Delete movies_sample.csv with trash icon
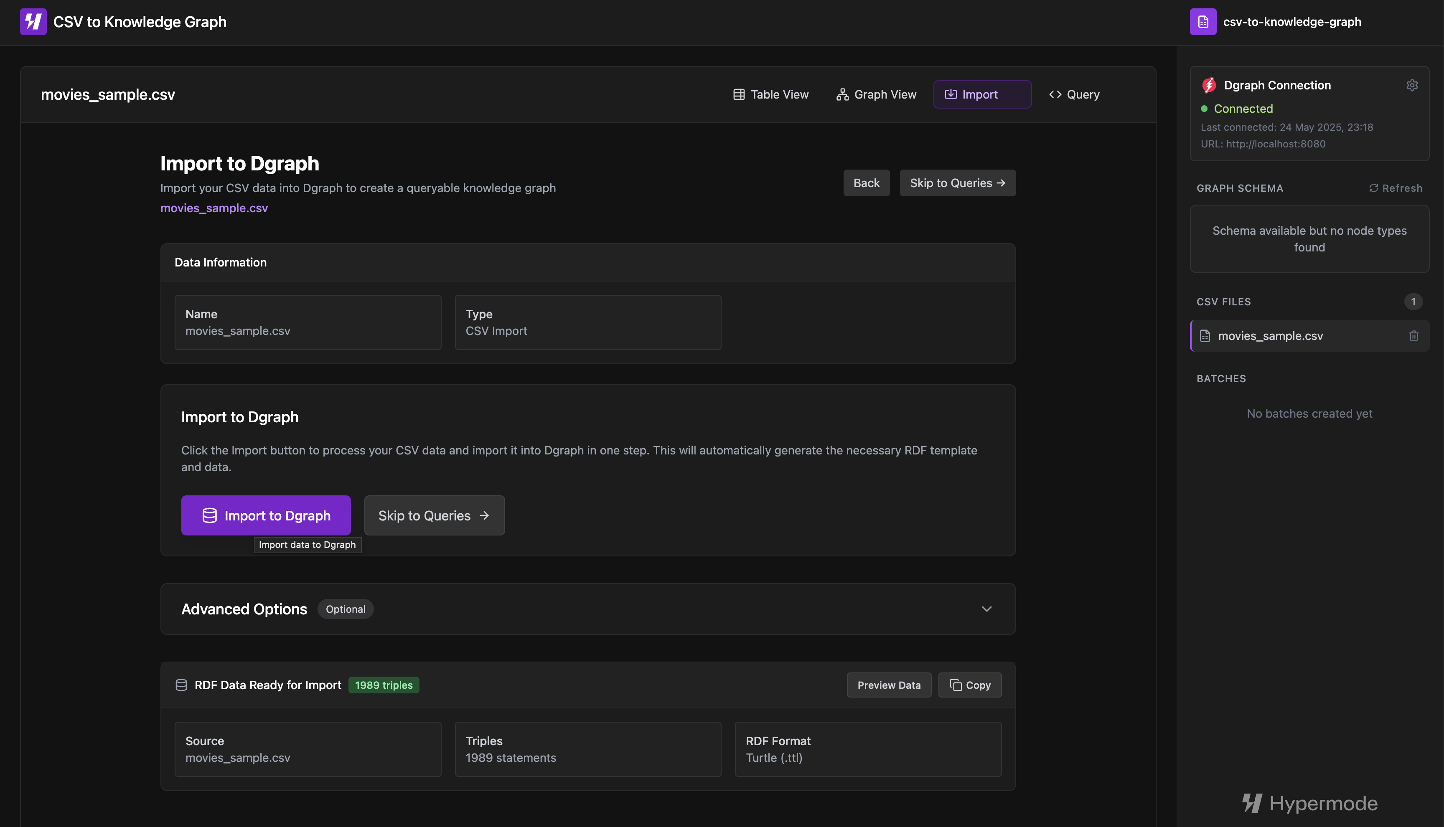This screenshot has height=827, width=1444. coord(1413,336)
